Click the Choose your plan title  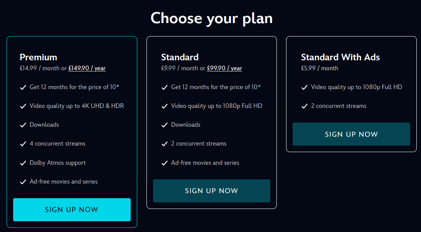click(x=211, y=18)
